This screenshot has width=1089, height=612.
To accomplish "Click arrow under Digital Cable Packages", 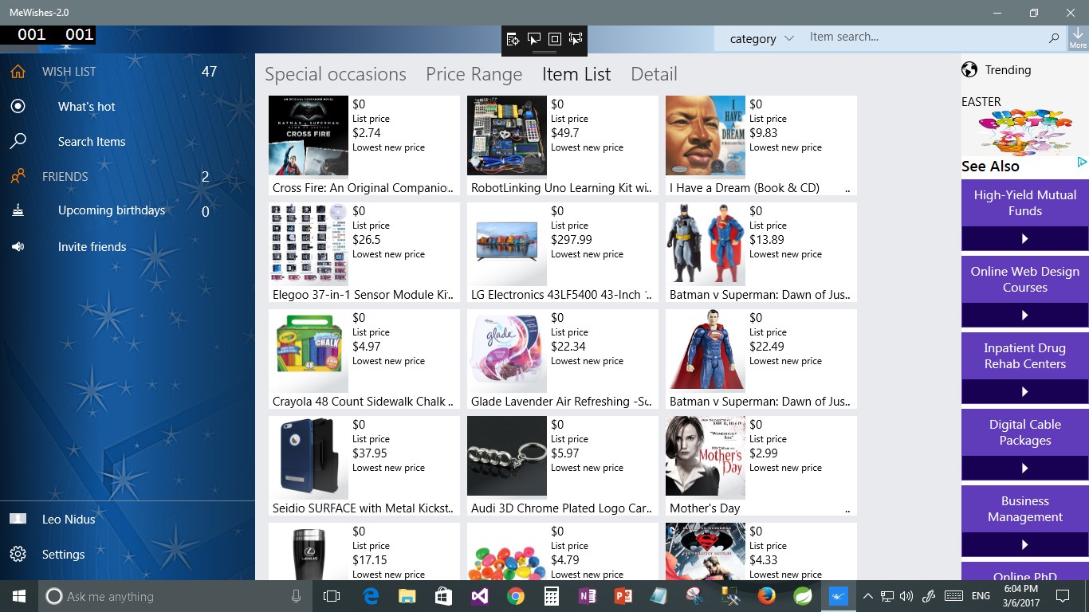I will [1025, 469].
